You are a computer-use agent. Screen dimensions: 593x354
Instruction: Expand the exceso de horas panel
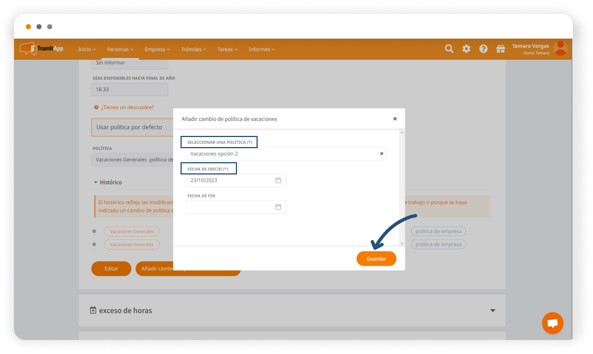coord(492,310)
